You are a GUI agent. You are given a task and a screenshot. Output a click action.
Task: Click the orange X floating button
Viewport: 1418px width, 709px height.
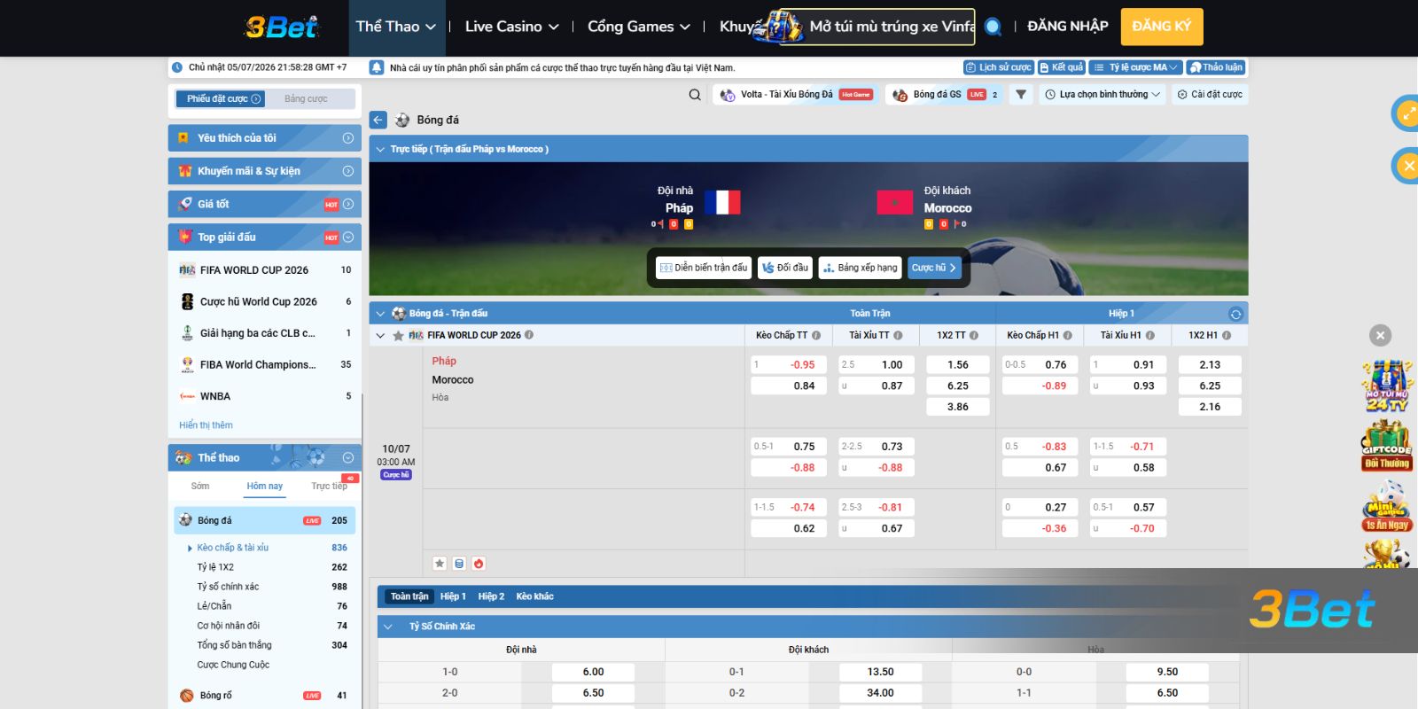coord(1406,166)
